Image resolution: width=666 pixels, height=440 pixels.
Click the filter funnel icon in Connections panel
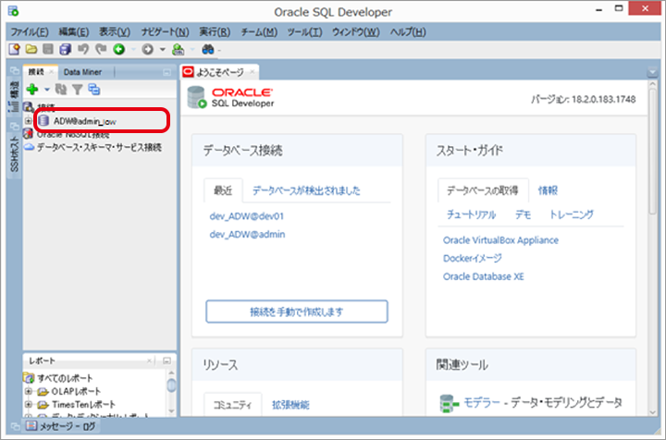coord(78,89)
